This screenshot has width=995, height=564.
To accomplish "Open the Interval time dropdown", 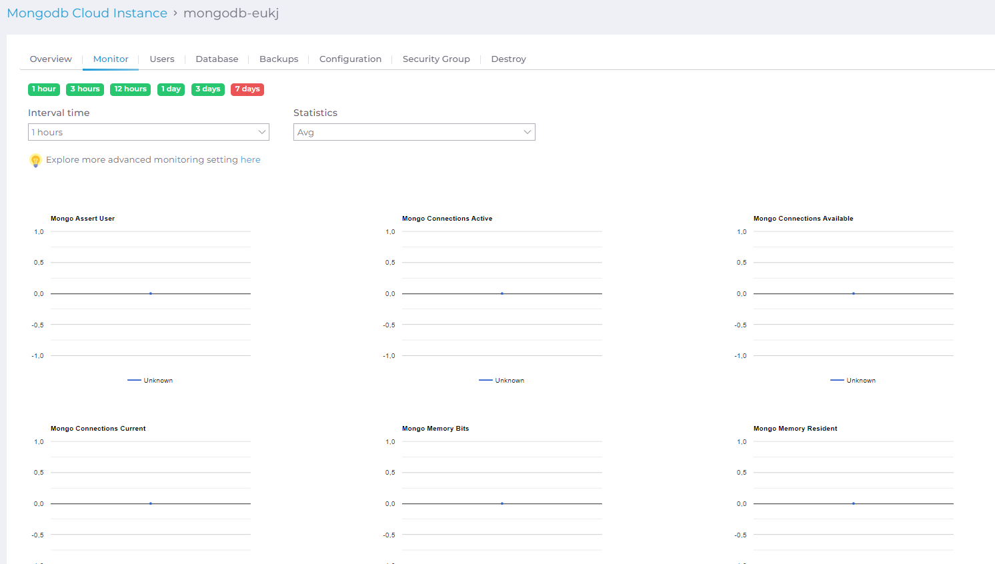I will point(149,132).
